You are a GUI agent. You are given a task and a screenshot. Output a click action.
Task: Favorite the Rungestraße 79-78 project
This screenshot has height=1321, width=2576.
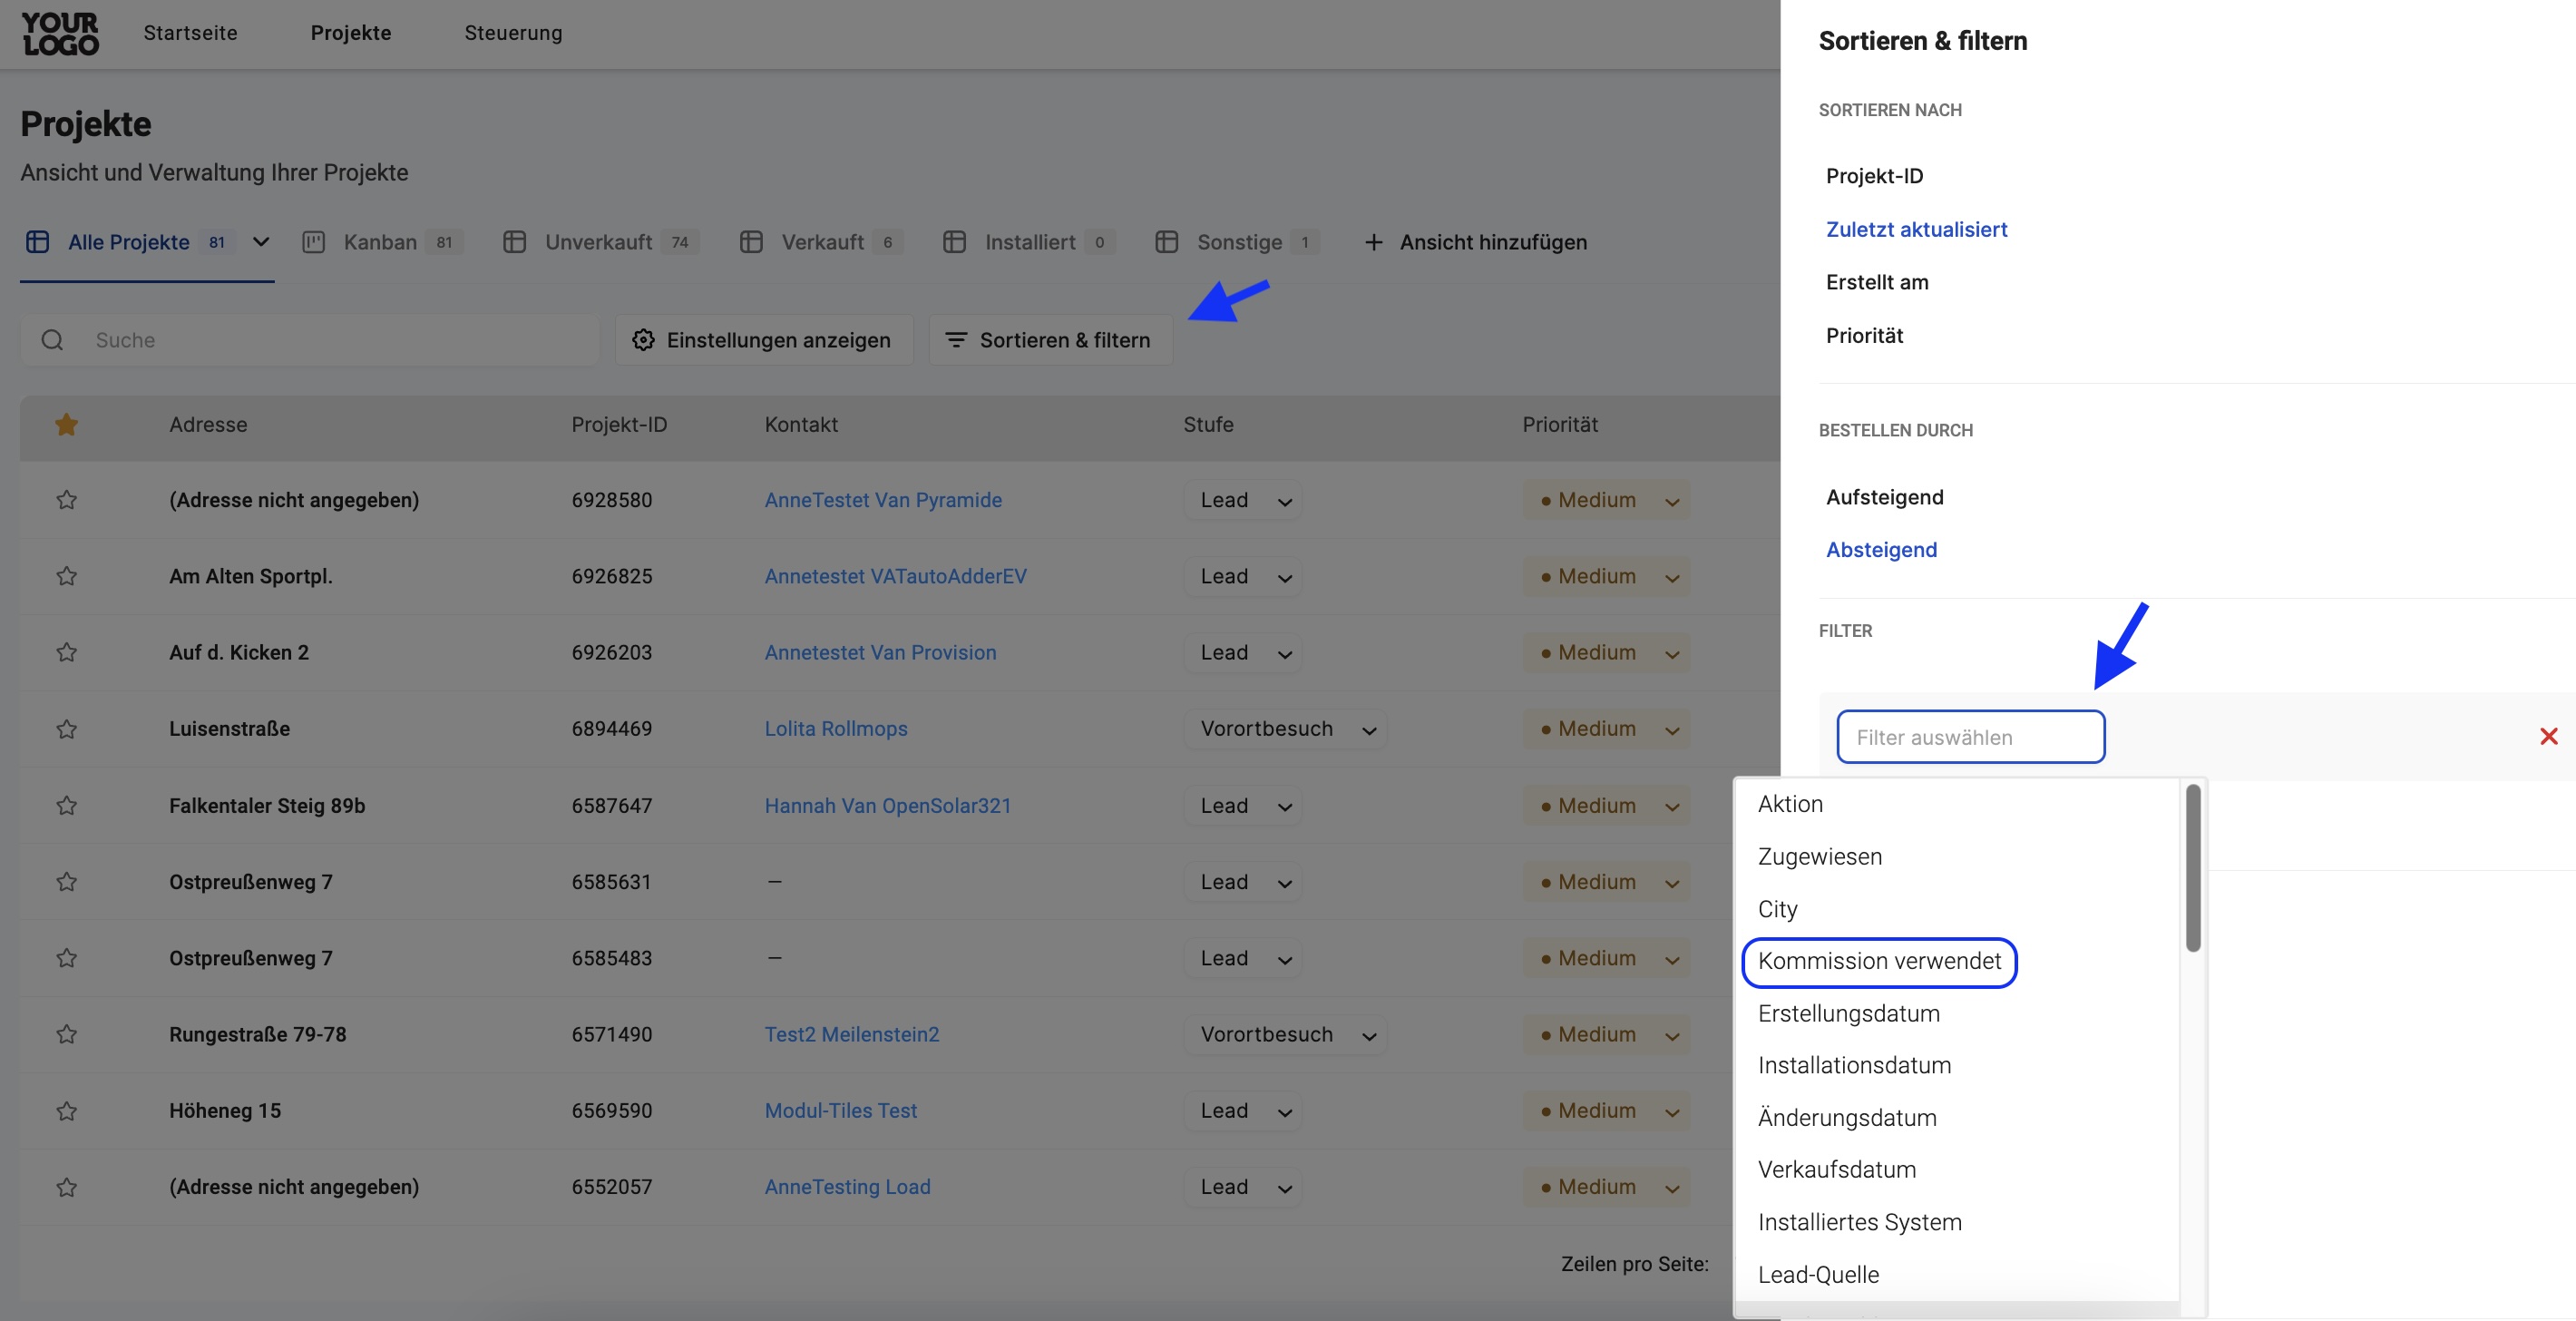tap(66, 1034)
